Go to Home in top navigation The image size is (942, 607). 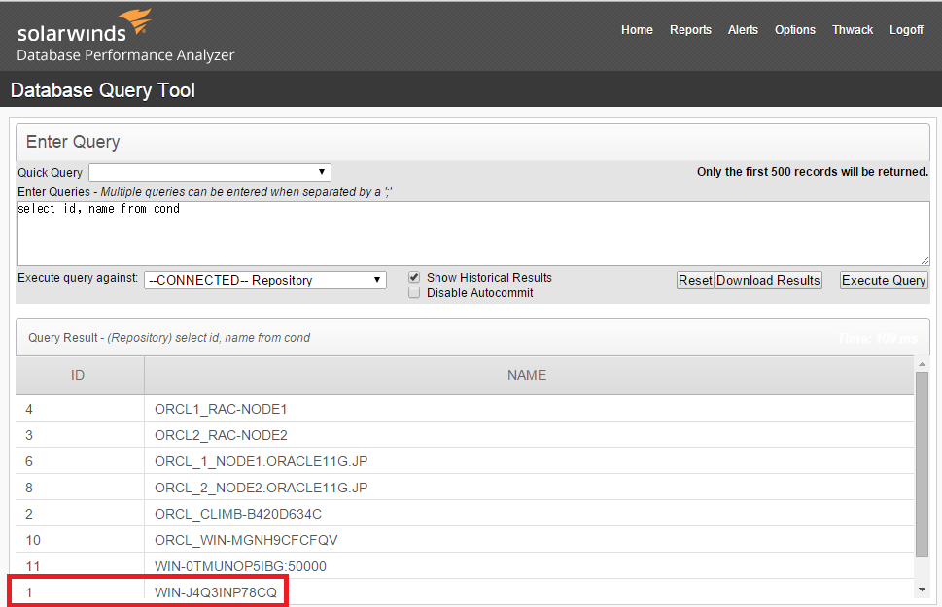pyautogui.click(x=637, y=30)
